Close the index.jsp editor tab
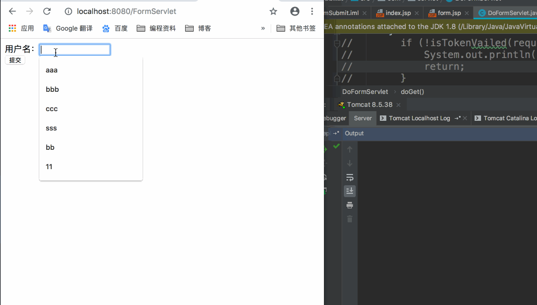Viewport: 537px width, 305px height. pos(417,13)
